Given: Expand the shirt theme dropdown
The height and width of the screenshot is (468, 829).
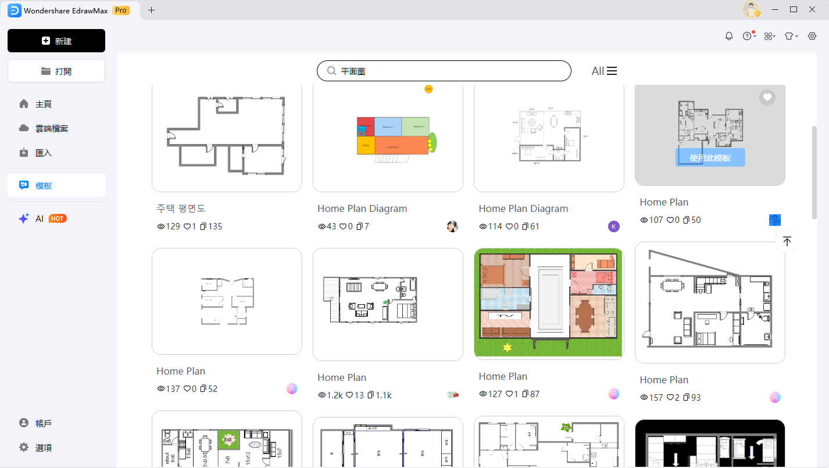Looking at the screenshot, I should point(790,36).
